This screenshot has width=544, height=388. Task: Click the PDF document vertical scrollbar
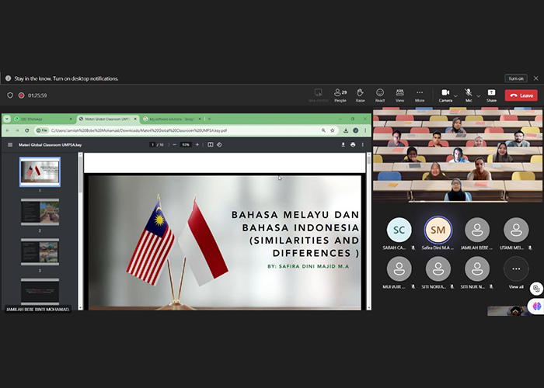[x=368, y=159]
